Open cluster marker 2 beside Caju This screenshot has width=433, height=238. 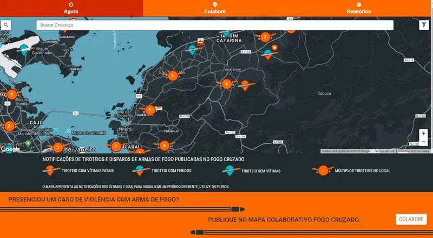tap(9, 126)
